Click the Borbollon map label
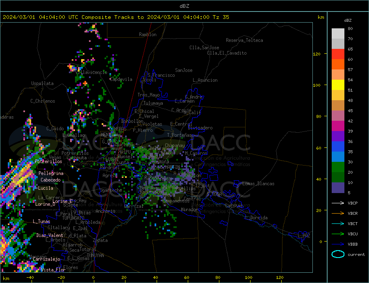The image size is (369, 283). coord(132,121)
